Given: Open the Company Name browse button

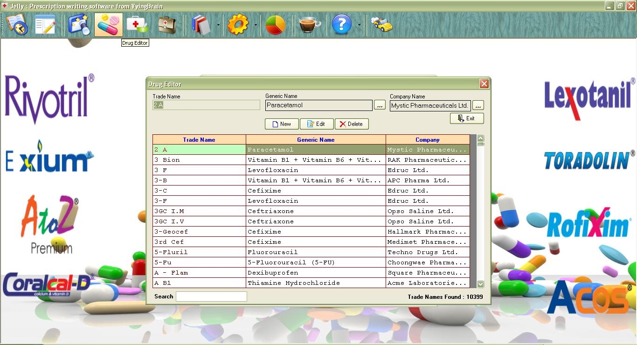Looking at the screenshot, I should coord(478,105).
